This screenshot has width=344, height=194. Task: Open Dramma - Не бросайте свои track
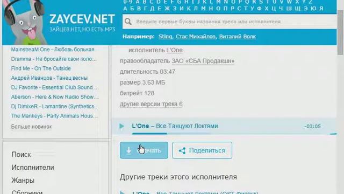click(x=54, y=59)
